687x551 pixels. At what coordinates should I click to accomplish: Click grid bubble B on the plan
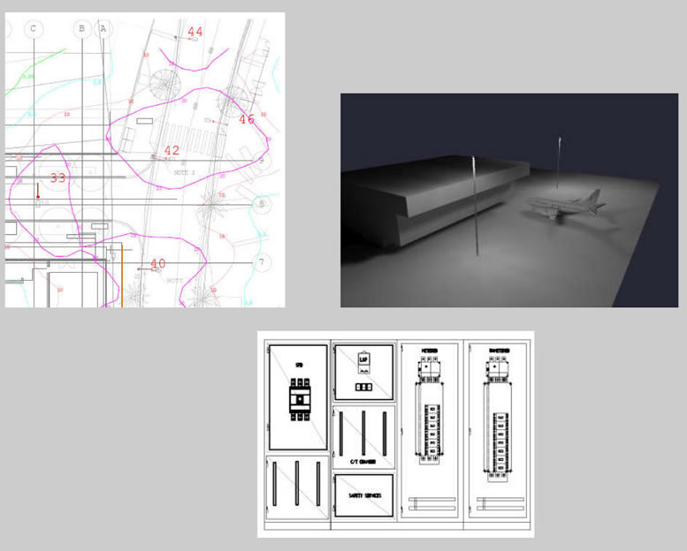81,29
